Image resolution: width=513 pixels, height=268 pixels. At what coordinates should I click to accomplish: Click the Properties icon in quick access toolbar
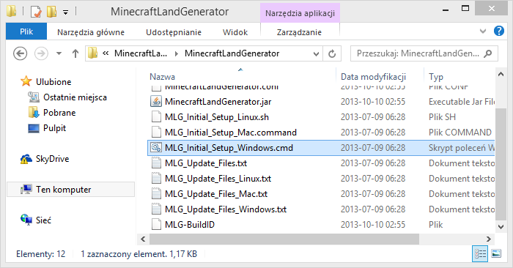(x=36, y=12)
